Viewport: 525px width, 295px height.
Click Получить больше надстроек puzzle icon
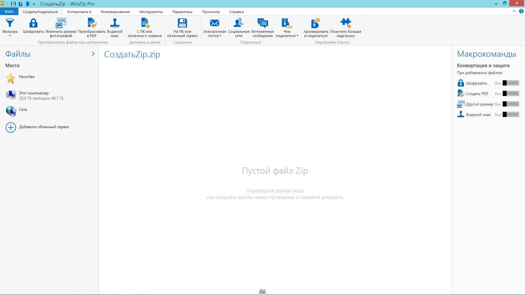[346, 23]
